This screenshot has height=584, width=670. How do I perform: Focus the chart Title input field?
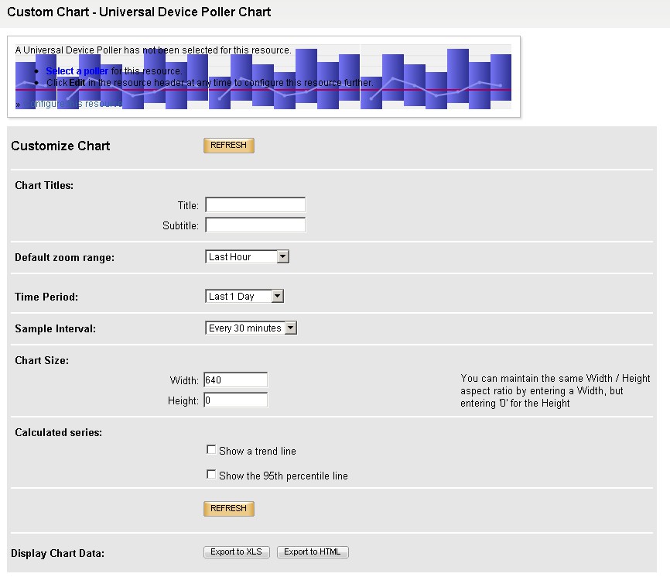[255, 204]
